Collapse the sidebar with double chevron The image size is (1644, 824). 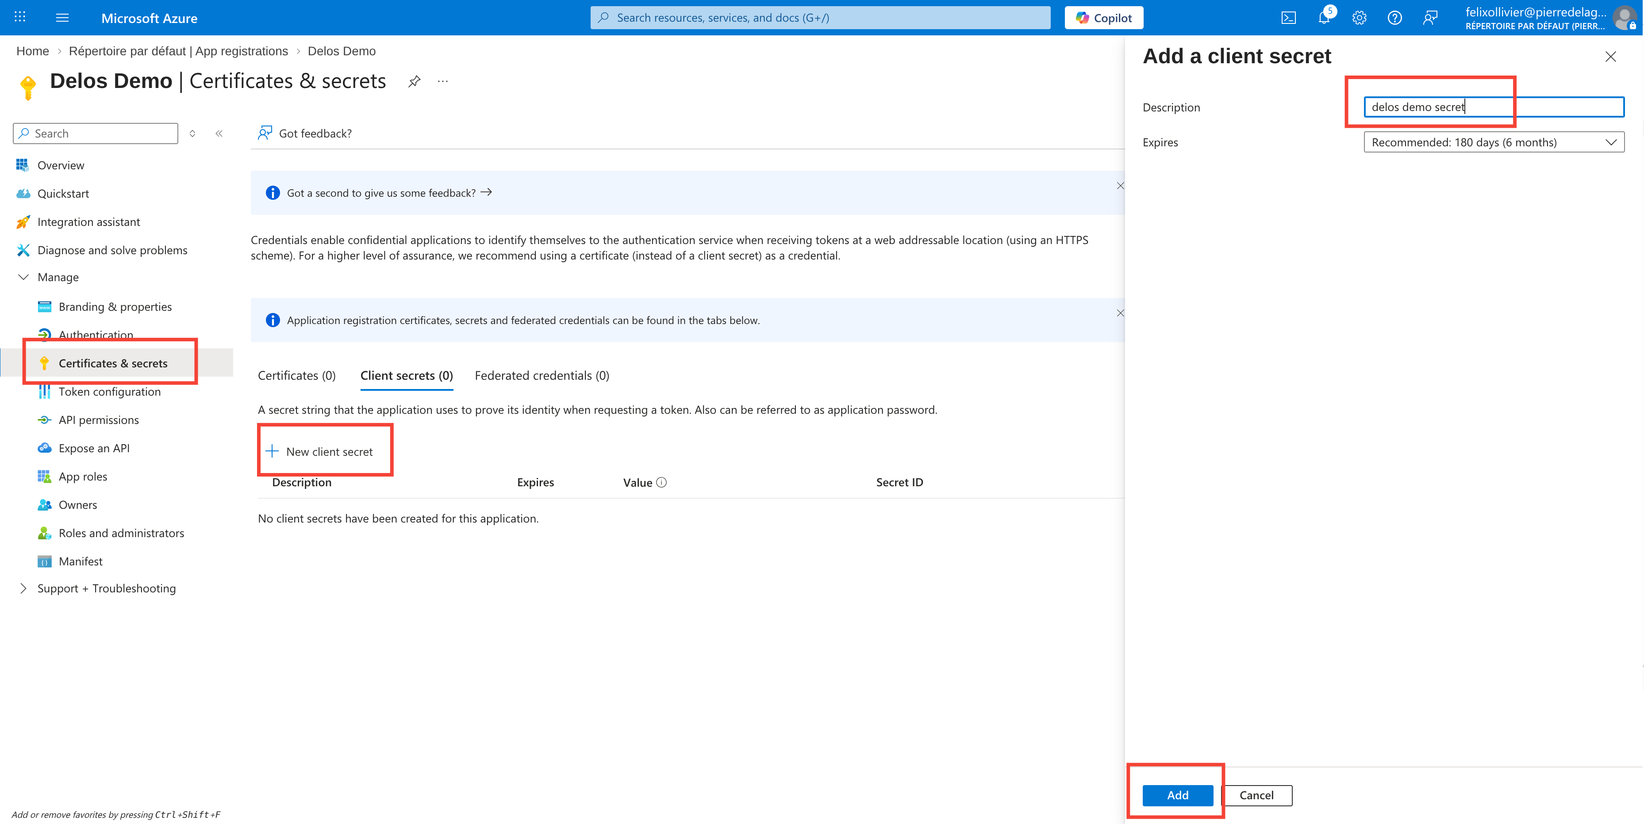point(219,134)
